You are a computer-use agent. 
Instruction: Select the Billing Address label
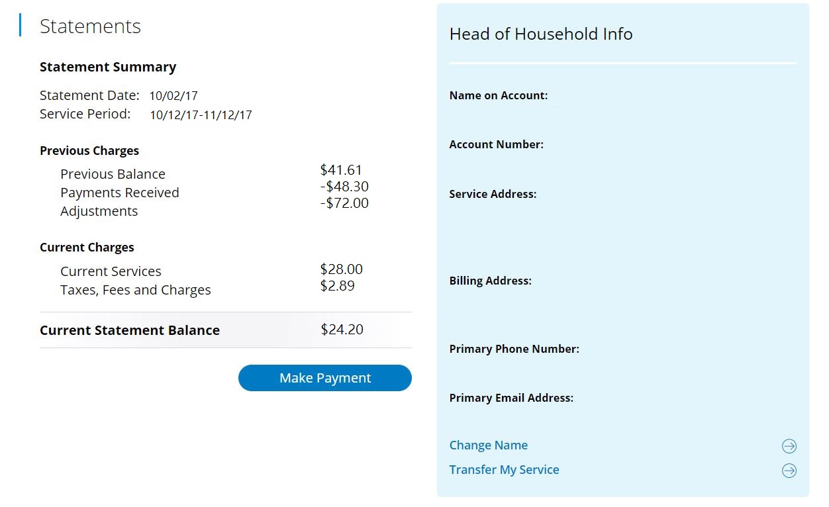point(490,281)
